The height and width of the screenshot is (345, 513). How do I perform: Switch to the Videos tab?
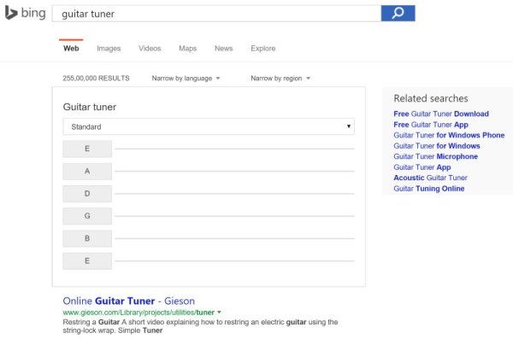pyautogui.click(x=150, y=49)
